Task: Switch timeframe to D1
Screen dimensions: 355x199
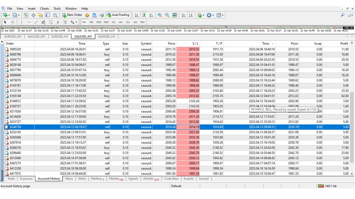Action: [x=128, y=22]
